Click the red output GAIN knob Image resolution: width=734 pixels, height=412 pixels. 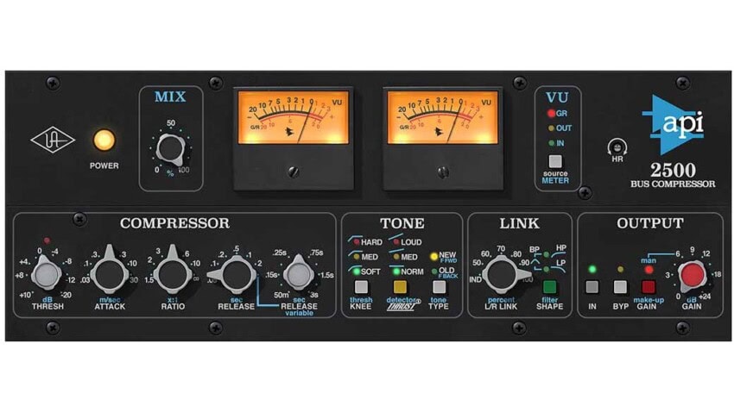693,276
